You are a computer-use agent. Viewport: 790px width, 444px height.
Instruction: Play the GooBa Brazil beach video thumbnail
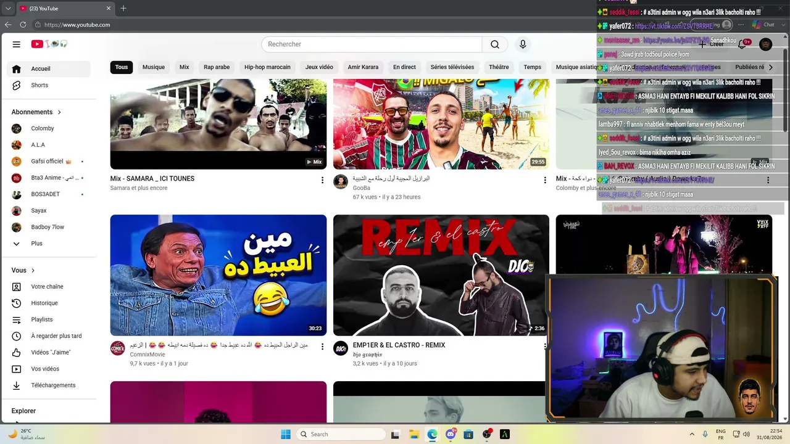[x=441, y=124]
